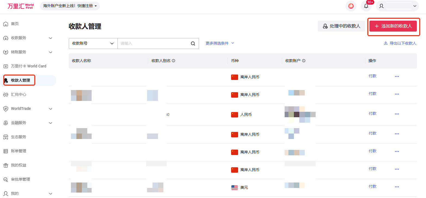426x198 pixels.
Task: Open the 收款账号 filter dropdown
Action: [93, 44]
